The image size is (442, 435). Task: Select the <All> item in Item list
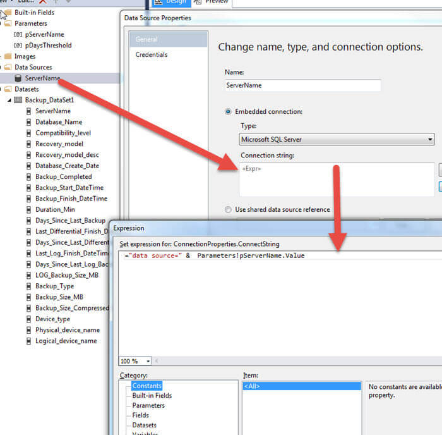pyautogui.click(x=302, y=386)
